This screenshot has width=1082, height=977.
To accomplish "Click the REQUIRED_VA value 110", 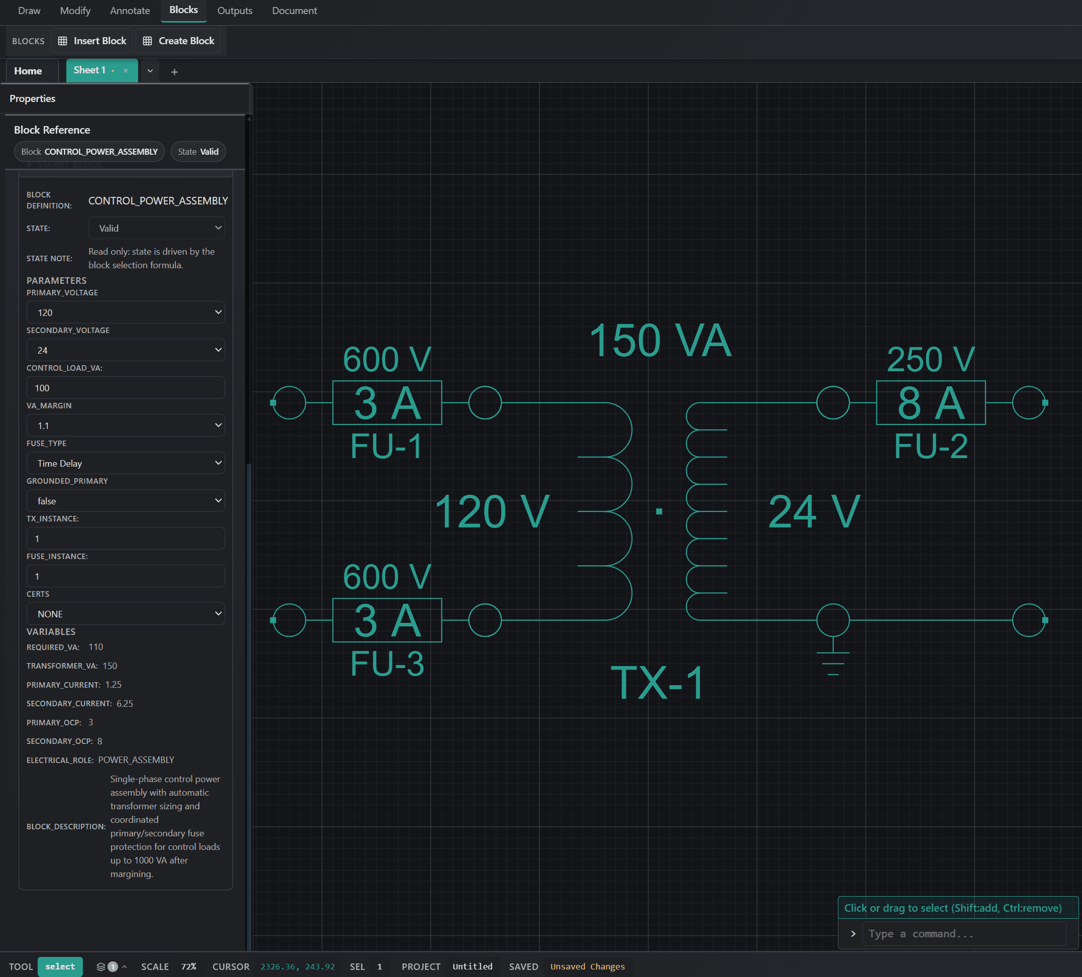I will click(95, 647).
